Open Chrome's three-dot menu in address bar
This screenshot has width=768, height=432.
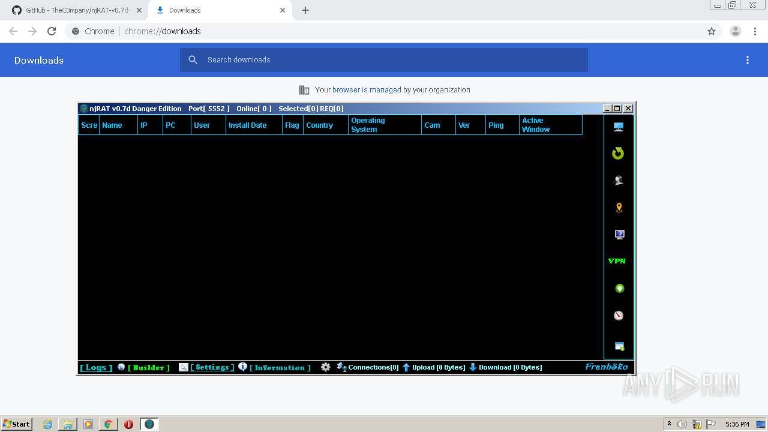[x=755, y=31]
